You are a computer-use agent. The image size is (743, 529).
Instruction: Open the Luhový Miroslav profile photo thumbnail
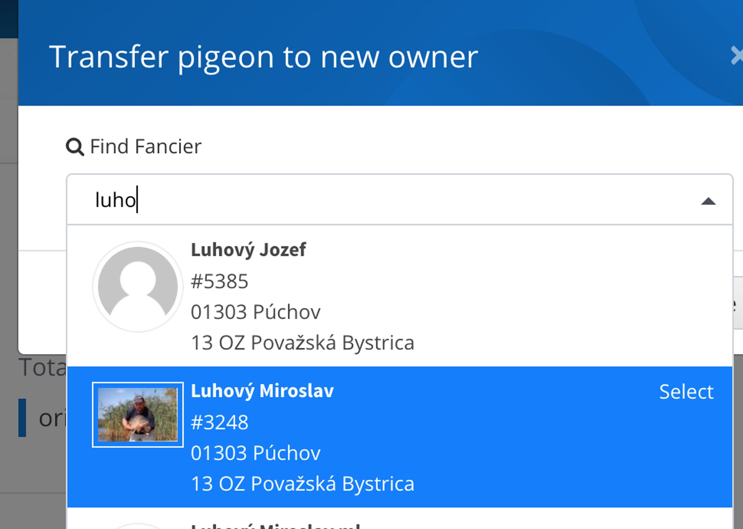pos(138,414)
